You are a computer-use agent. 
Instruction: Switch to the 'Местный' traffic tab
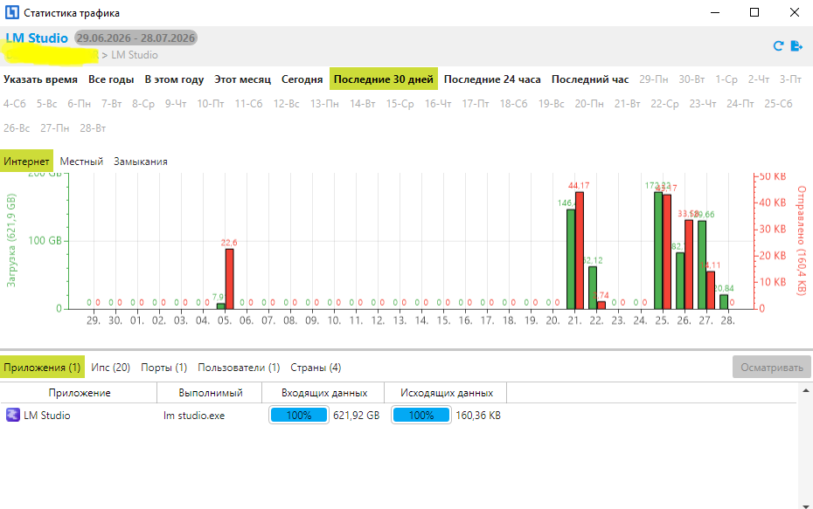[81, 162]
